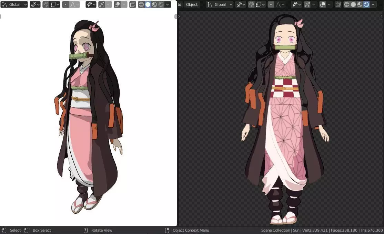Expand right viewport toolbar with left-edge arrow
Viewport: 384px width, 234px height.
click(x=179, y=17)
